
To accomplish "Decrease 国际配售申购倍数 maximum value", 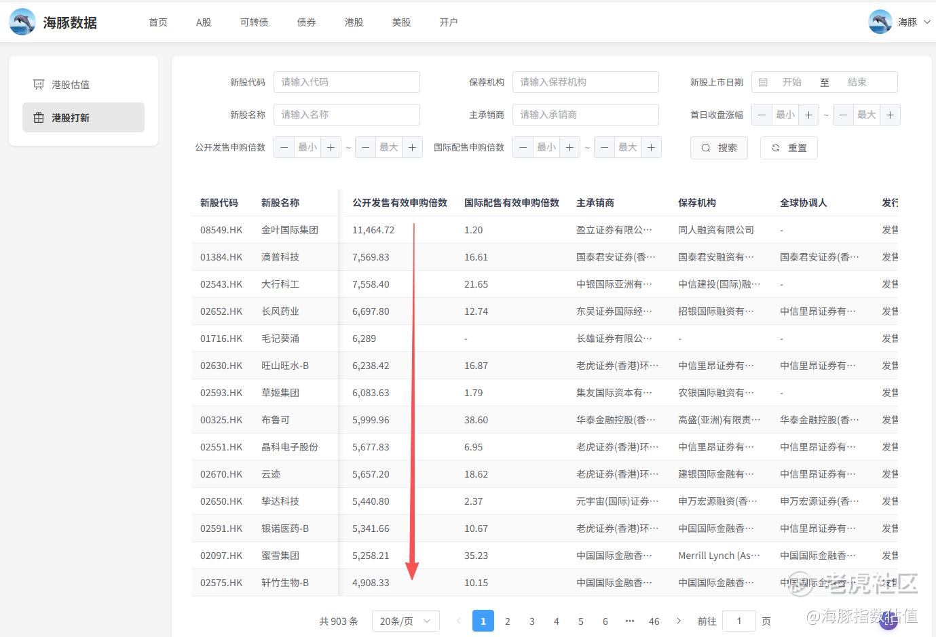I will pos(604,147).
